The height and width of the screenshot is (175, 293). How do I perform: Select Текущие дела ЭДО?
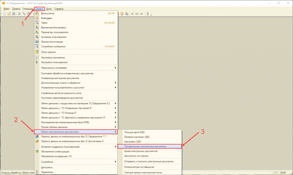point(134,132)
